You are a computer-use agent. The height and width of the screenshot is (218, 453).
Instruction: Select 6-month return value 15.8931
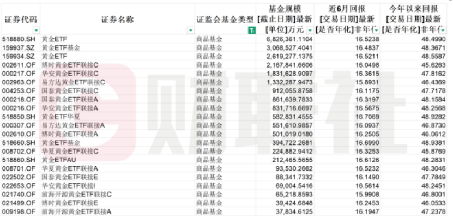367,82
